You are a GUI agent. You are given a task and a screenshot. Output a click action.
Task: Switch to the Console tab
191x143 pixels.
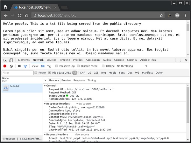click(119, 60)
